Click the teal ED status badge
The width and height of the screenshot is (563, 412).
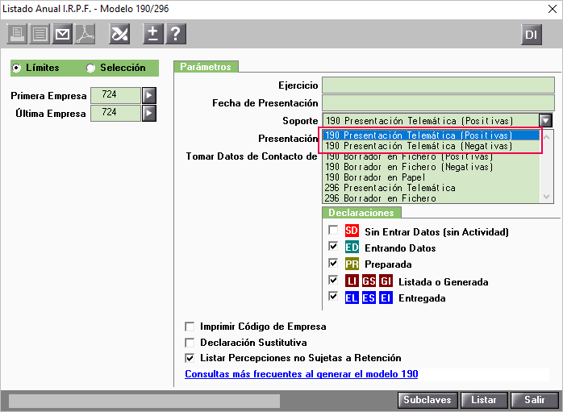pyautogui.click(x=352, y=247)
